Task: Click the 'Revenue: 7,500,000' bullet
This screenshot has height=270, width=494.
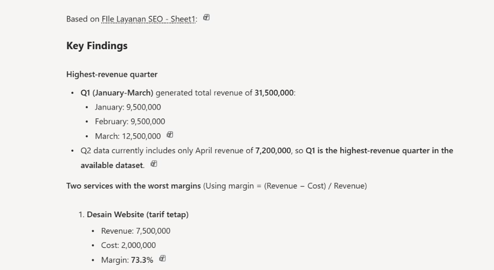Action: [x=136, y=231]
